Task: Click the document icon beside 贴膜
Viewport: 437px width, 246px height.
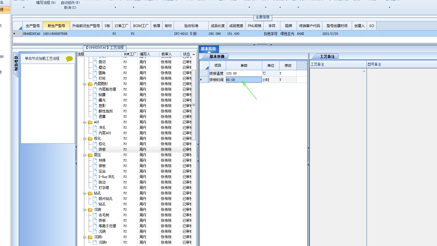Action: [95, 95]
